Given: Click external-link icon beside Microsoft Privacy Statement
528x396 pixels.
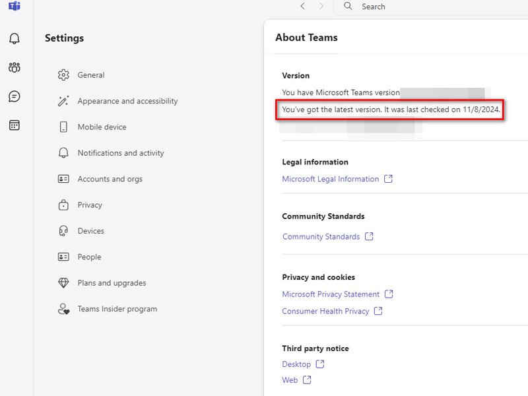Looking at the screenshot, I should (389, 294).
